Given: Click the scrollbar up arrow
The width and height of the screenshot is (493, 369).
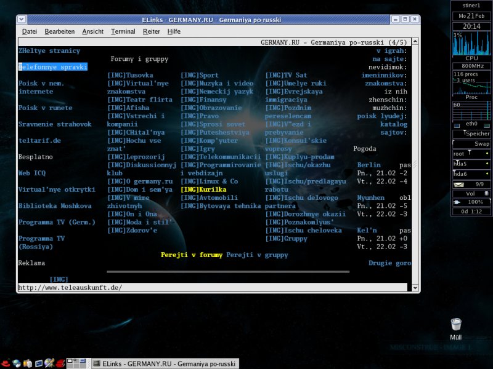Looking at the screenshot, I should [x=415, y=41].
